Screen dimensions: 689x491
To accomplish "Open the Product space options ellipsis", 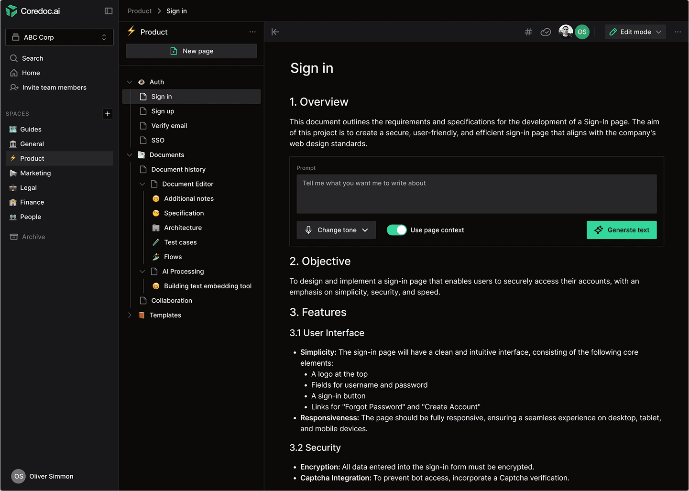I will 252,32.
